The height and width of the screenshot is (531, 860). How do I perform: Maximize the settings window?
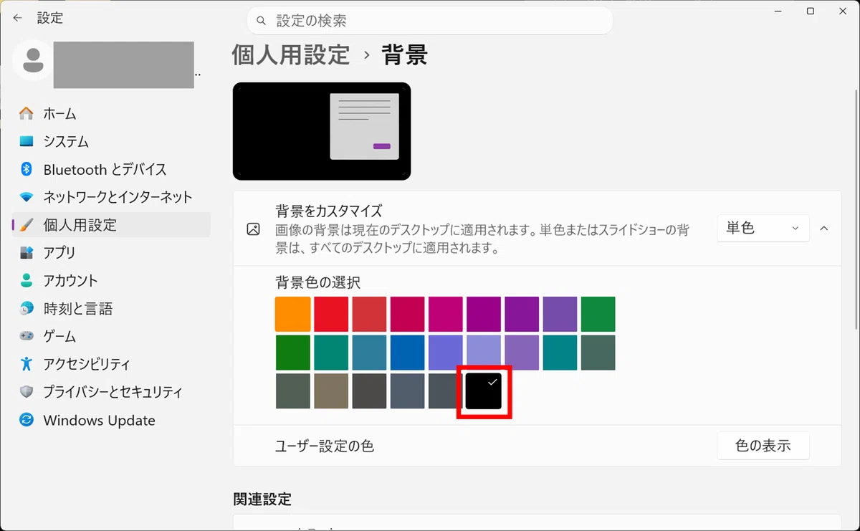[811, 11]
